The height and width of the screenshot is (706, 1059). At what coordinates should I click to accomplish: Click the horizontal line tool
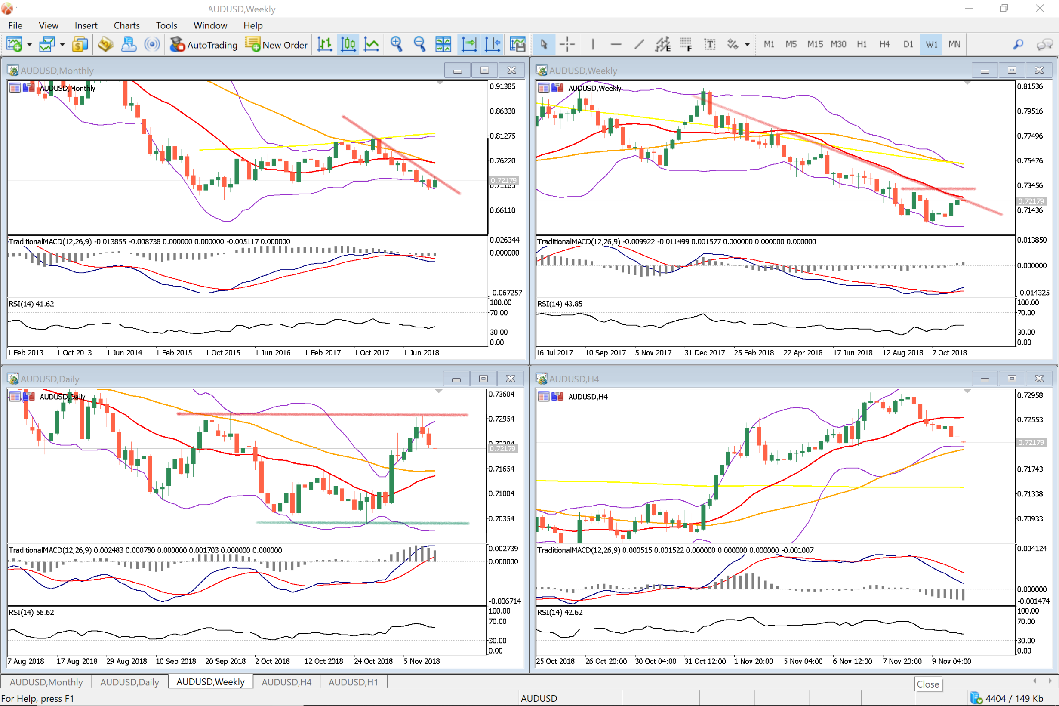click(616, 44)
